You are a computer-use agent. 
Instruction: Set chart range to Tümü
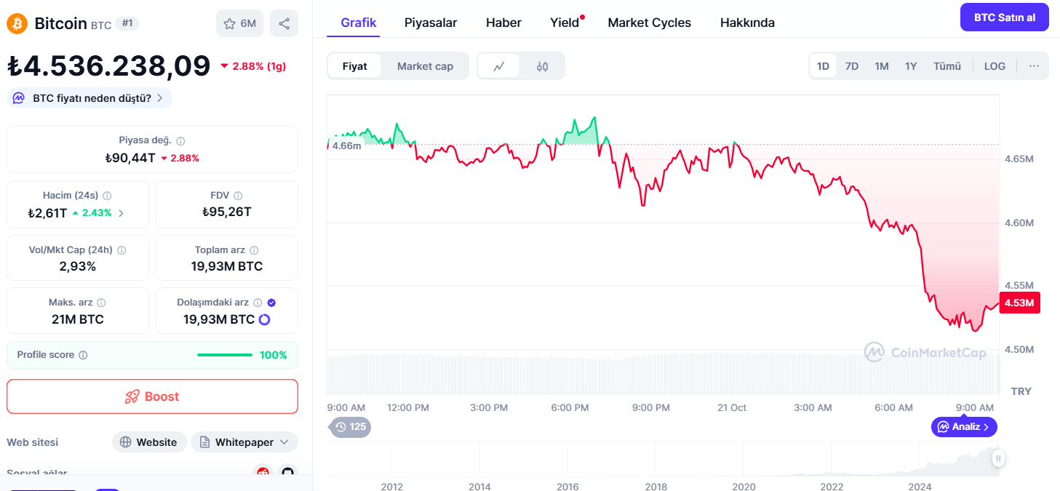pyautogui.click(x=947, y=66)
